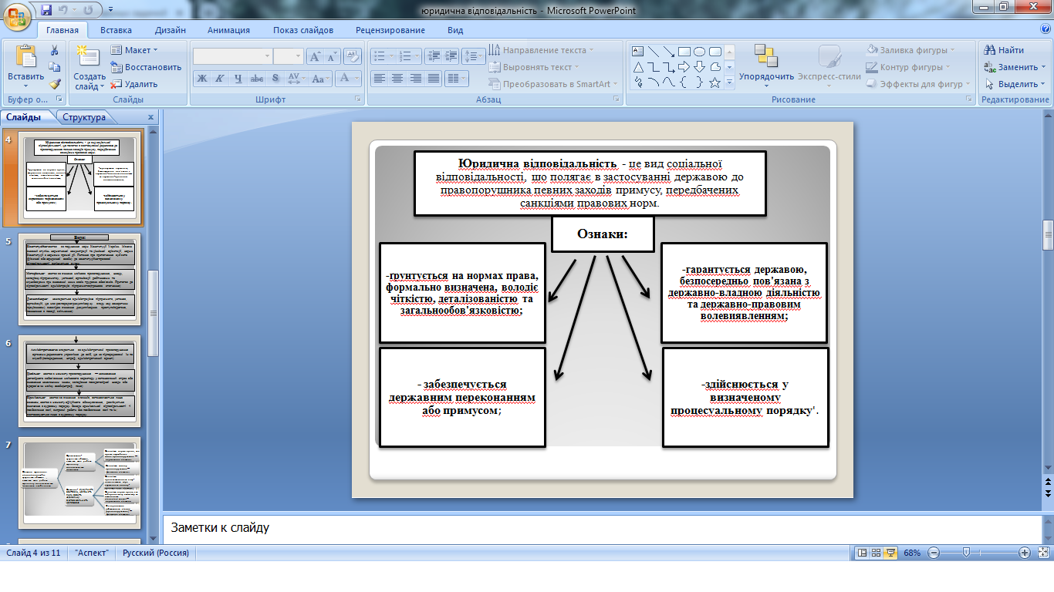Click the zoom slider handle

click(966, 553)
